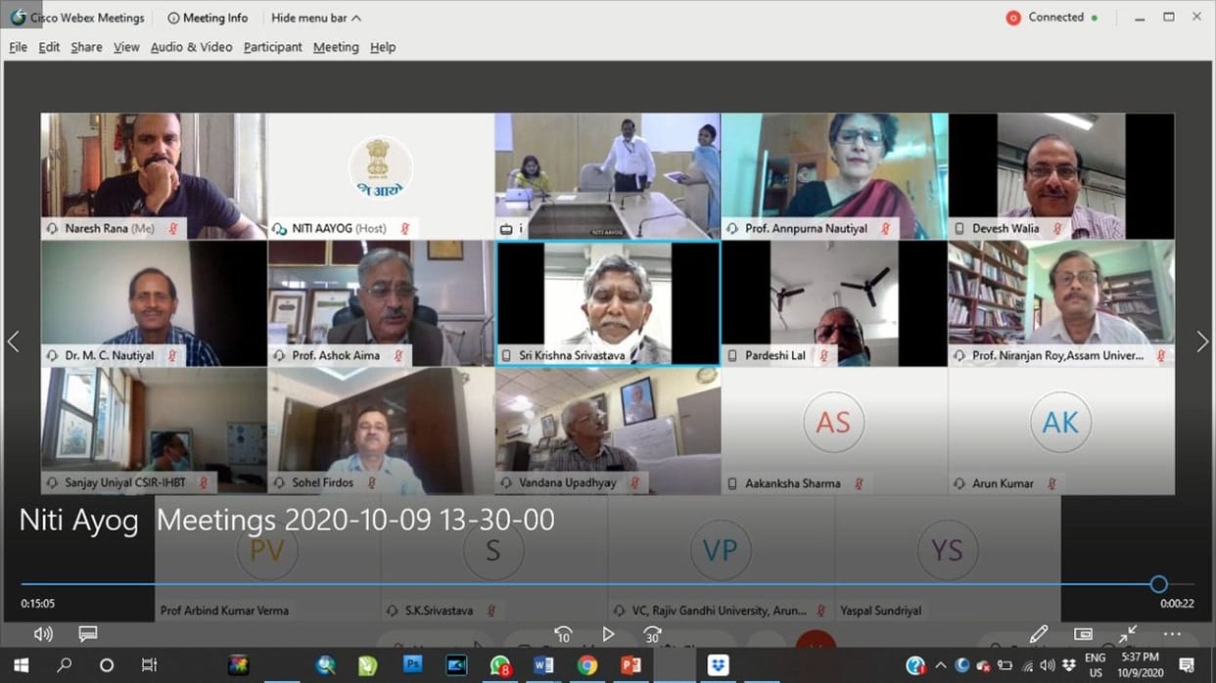Open the Participant menu
1216x683 pixels.
[273, 47]
